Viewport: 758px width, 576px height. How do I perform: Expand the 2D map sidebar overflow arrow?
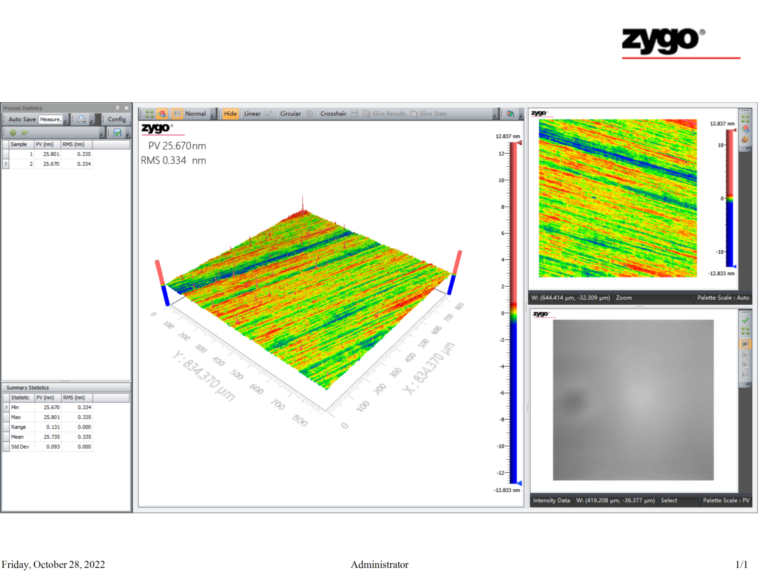(747, 149)
